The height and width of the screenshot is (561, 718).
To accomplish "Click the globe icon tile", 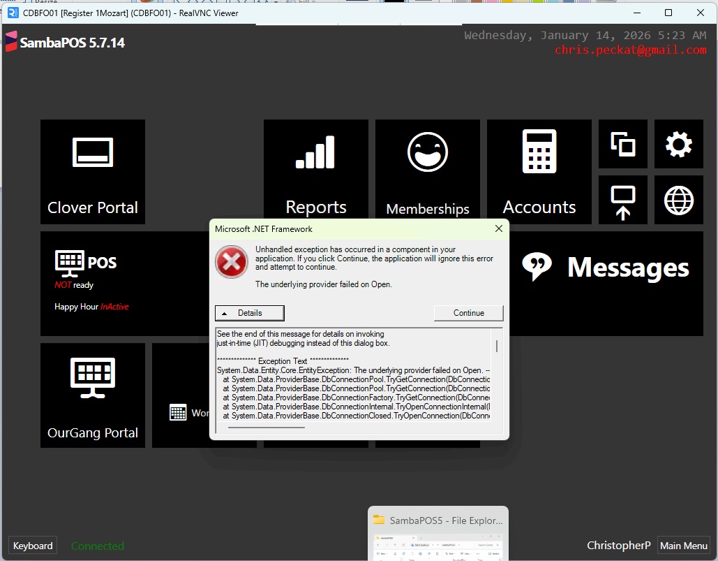I will tap(678, 201).
